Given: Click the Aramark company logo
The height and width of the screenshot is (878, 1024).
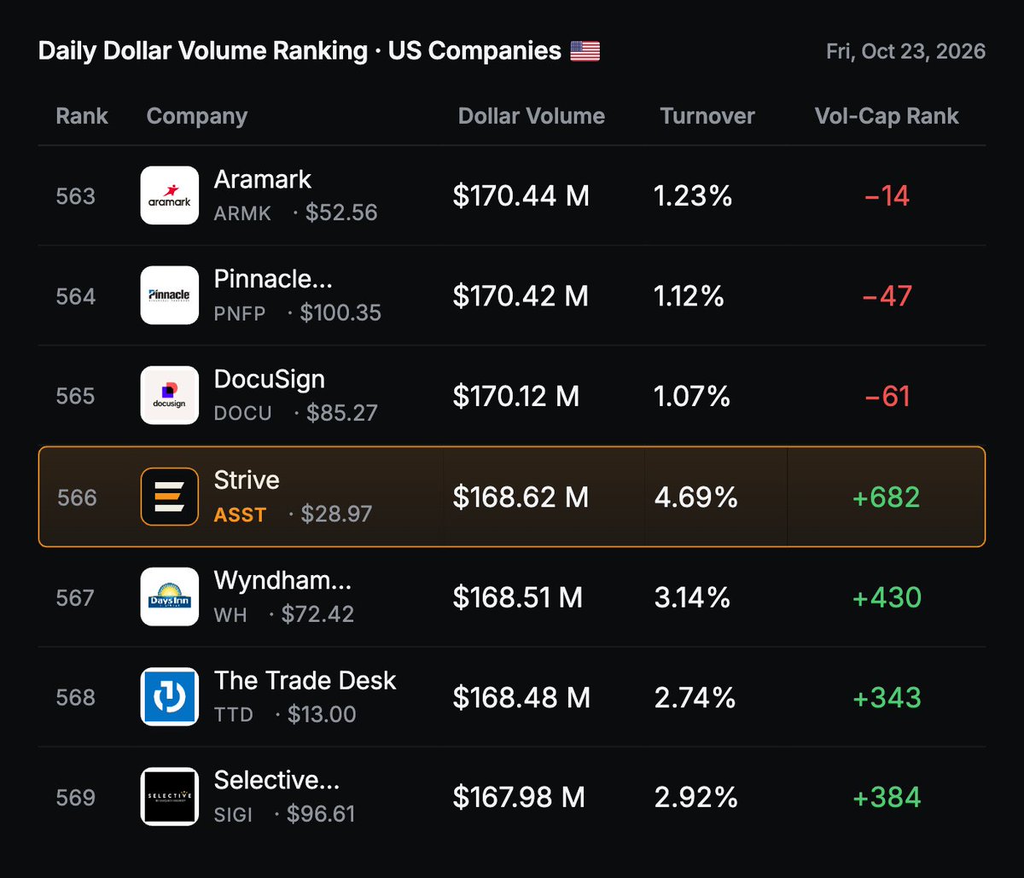Looking at the screenshot, I should [x=169, y=195].
